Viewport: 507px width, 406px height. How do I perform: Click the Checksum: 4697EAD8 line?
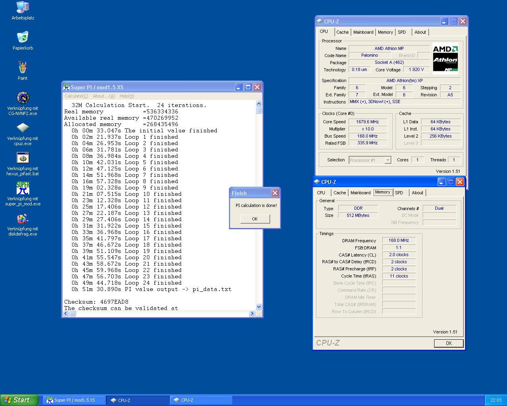(x=96, y=302)
